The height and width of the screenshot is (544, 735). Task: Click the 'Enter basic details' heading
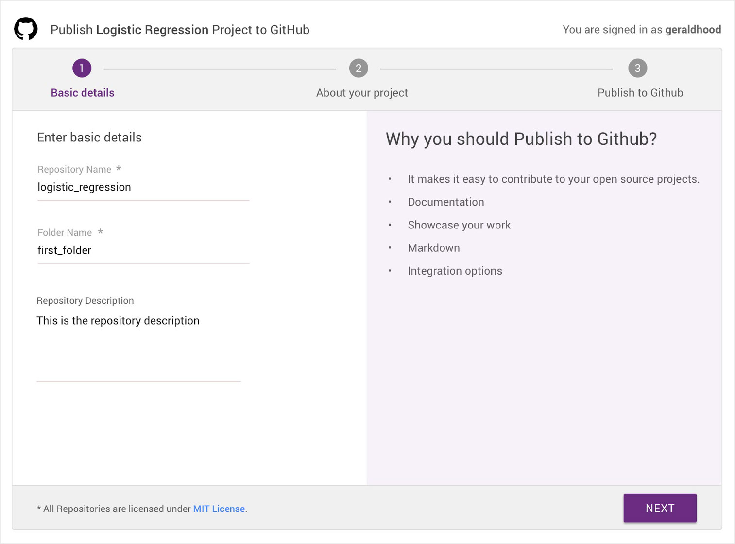(x=89, y=138)
